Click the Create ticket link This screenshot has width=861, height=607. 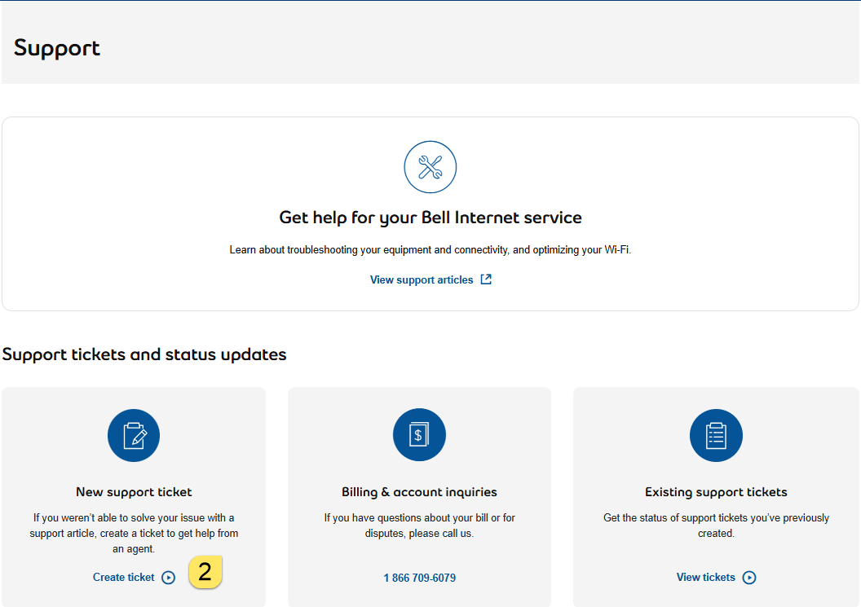click(123, 578)
